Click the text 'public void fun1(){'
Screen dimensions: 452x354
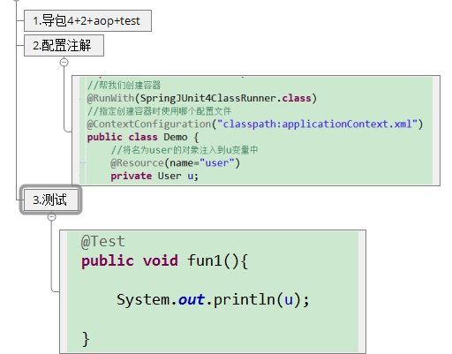[165, 260]
